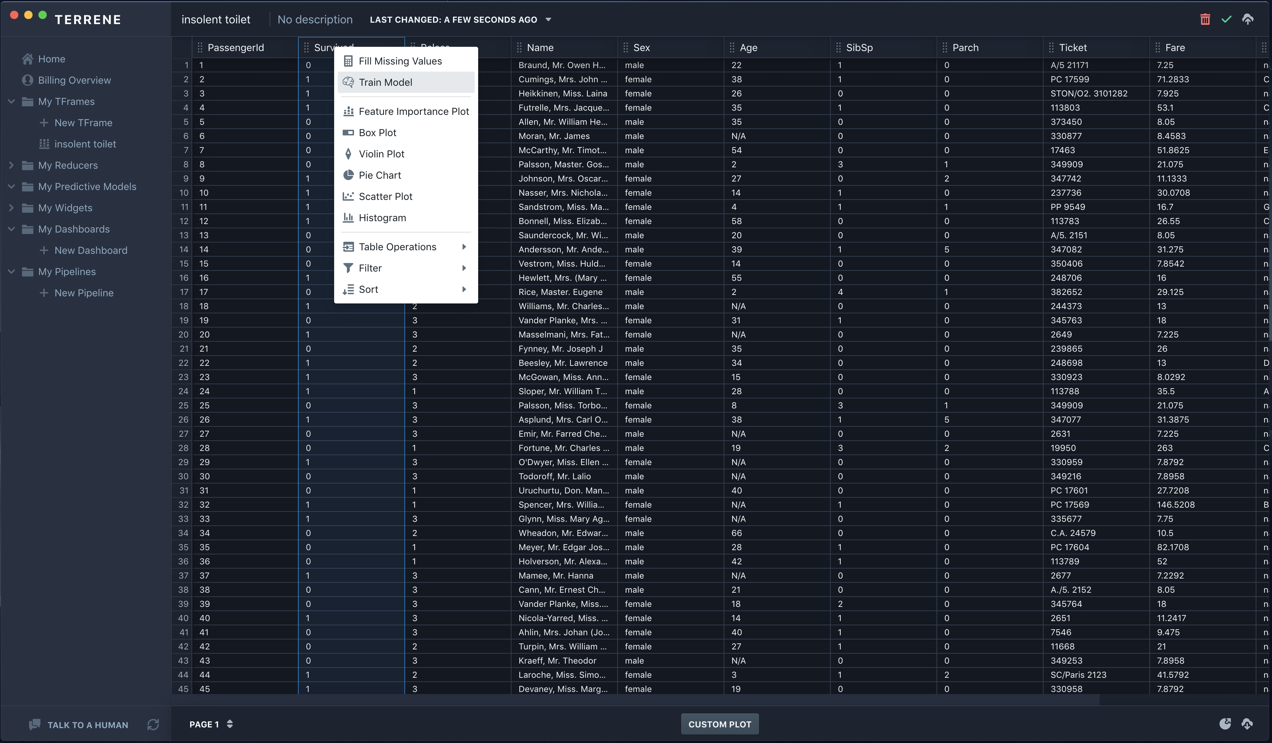Open the Home sidebar item

point(51,59)
